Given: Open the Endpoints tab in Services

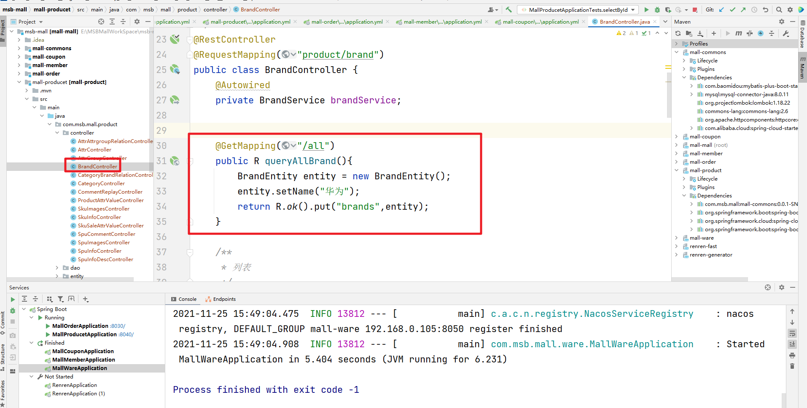Looking at the screenshot, I should pos(224,299).
